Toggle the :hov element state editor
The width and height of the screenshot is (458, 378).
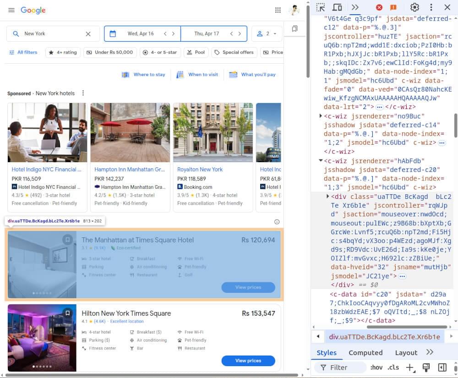pos(376,367)
